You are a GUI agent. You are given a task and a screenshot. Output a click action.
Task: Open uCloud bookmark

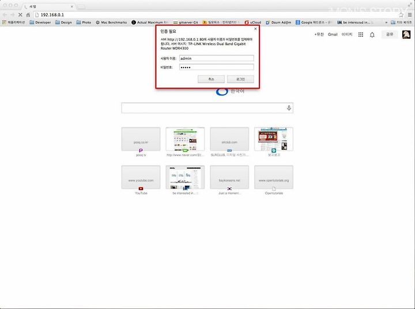(253, 22)
